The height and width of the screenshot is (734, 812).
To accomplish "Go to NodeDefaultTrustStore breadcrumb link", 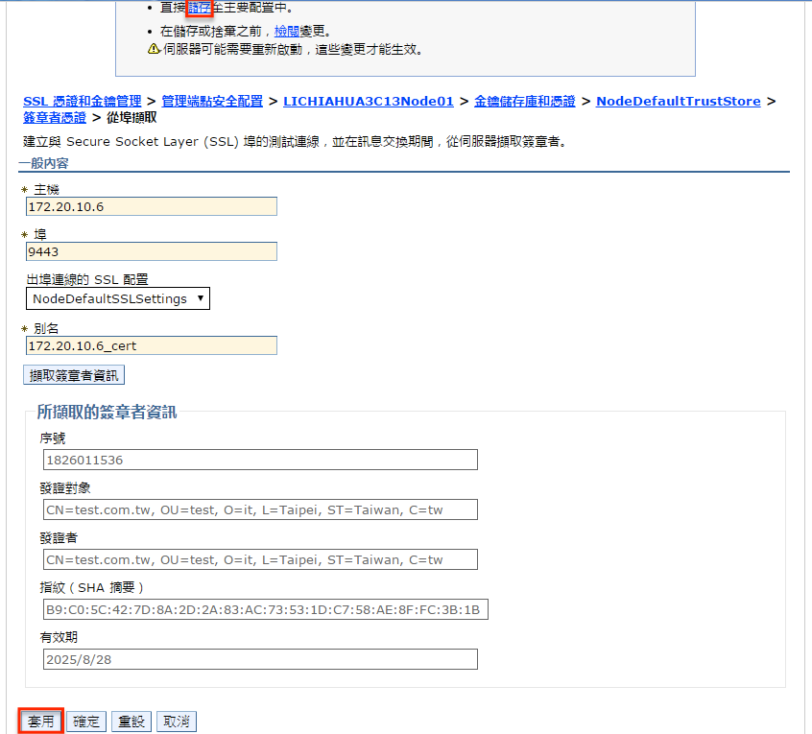I will tap(678, 101).
